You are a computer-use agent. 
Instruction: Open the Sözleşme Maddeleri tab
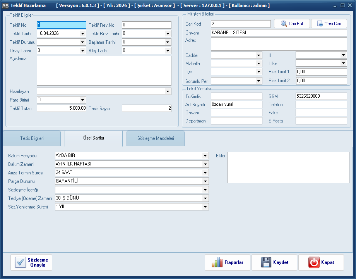coord(156,138)
